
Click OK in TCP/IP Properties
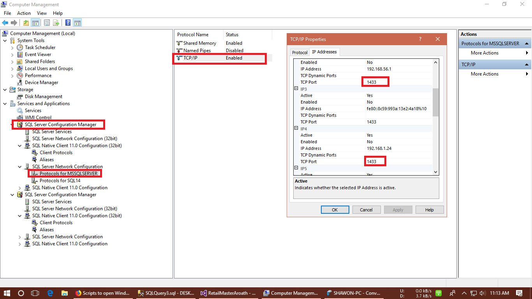(335, 210)
